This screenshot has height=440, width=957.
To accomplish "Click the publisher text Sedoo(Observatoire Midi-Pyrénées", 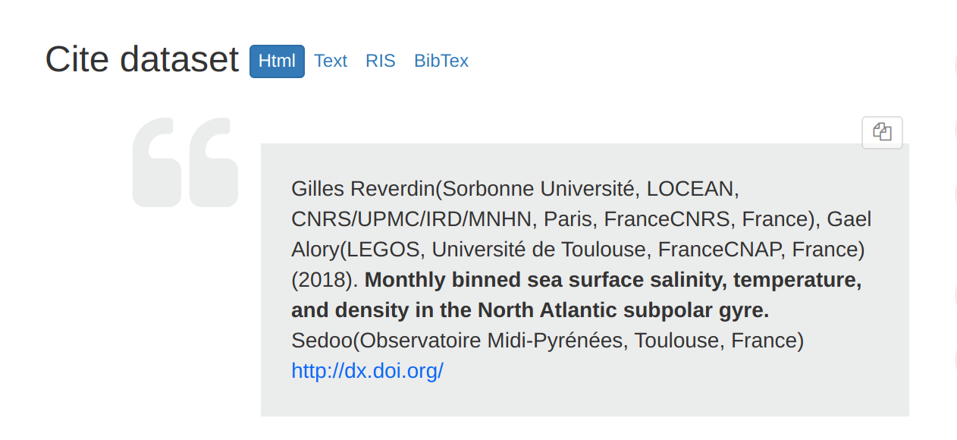I will [x=457, y=341].
